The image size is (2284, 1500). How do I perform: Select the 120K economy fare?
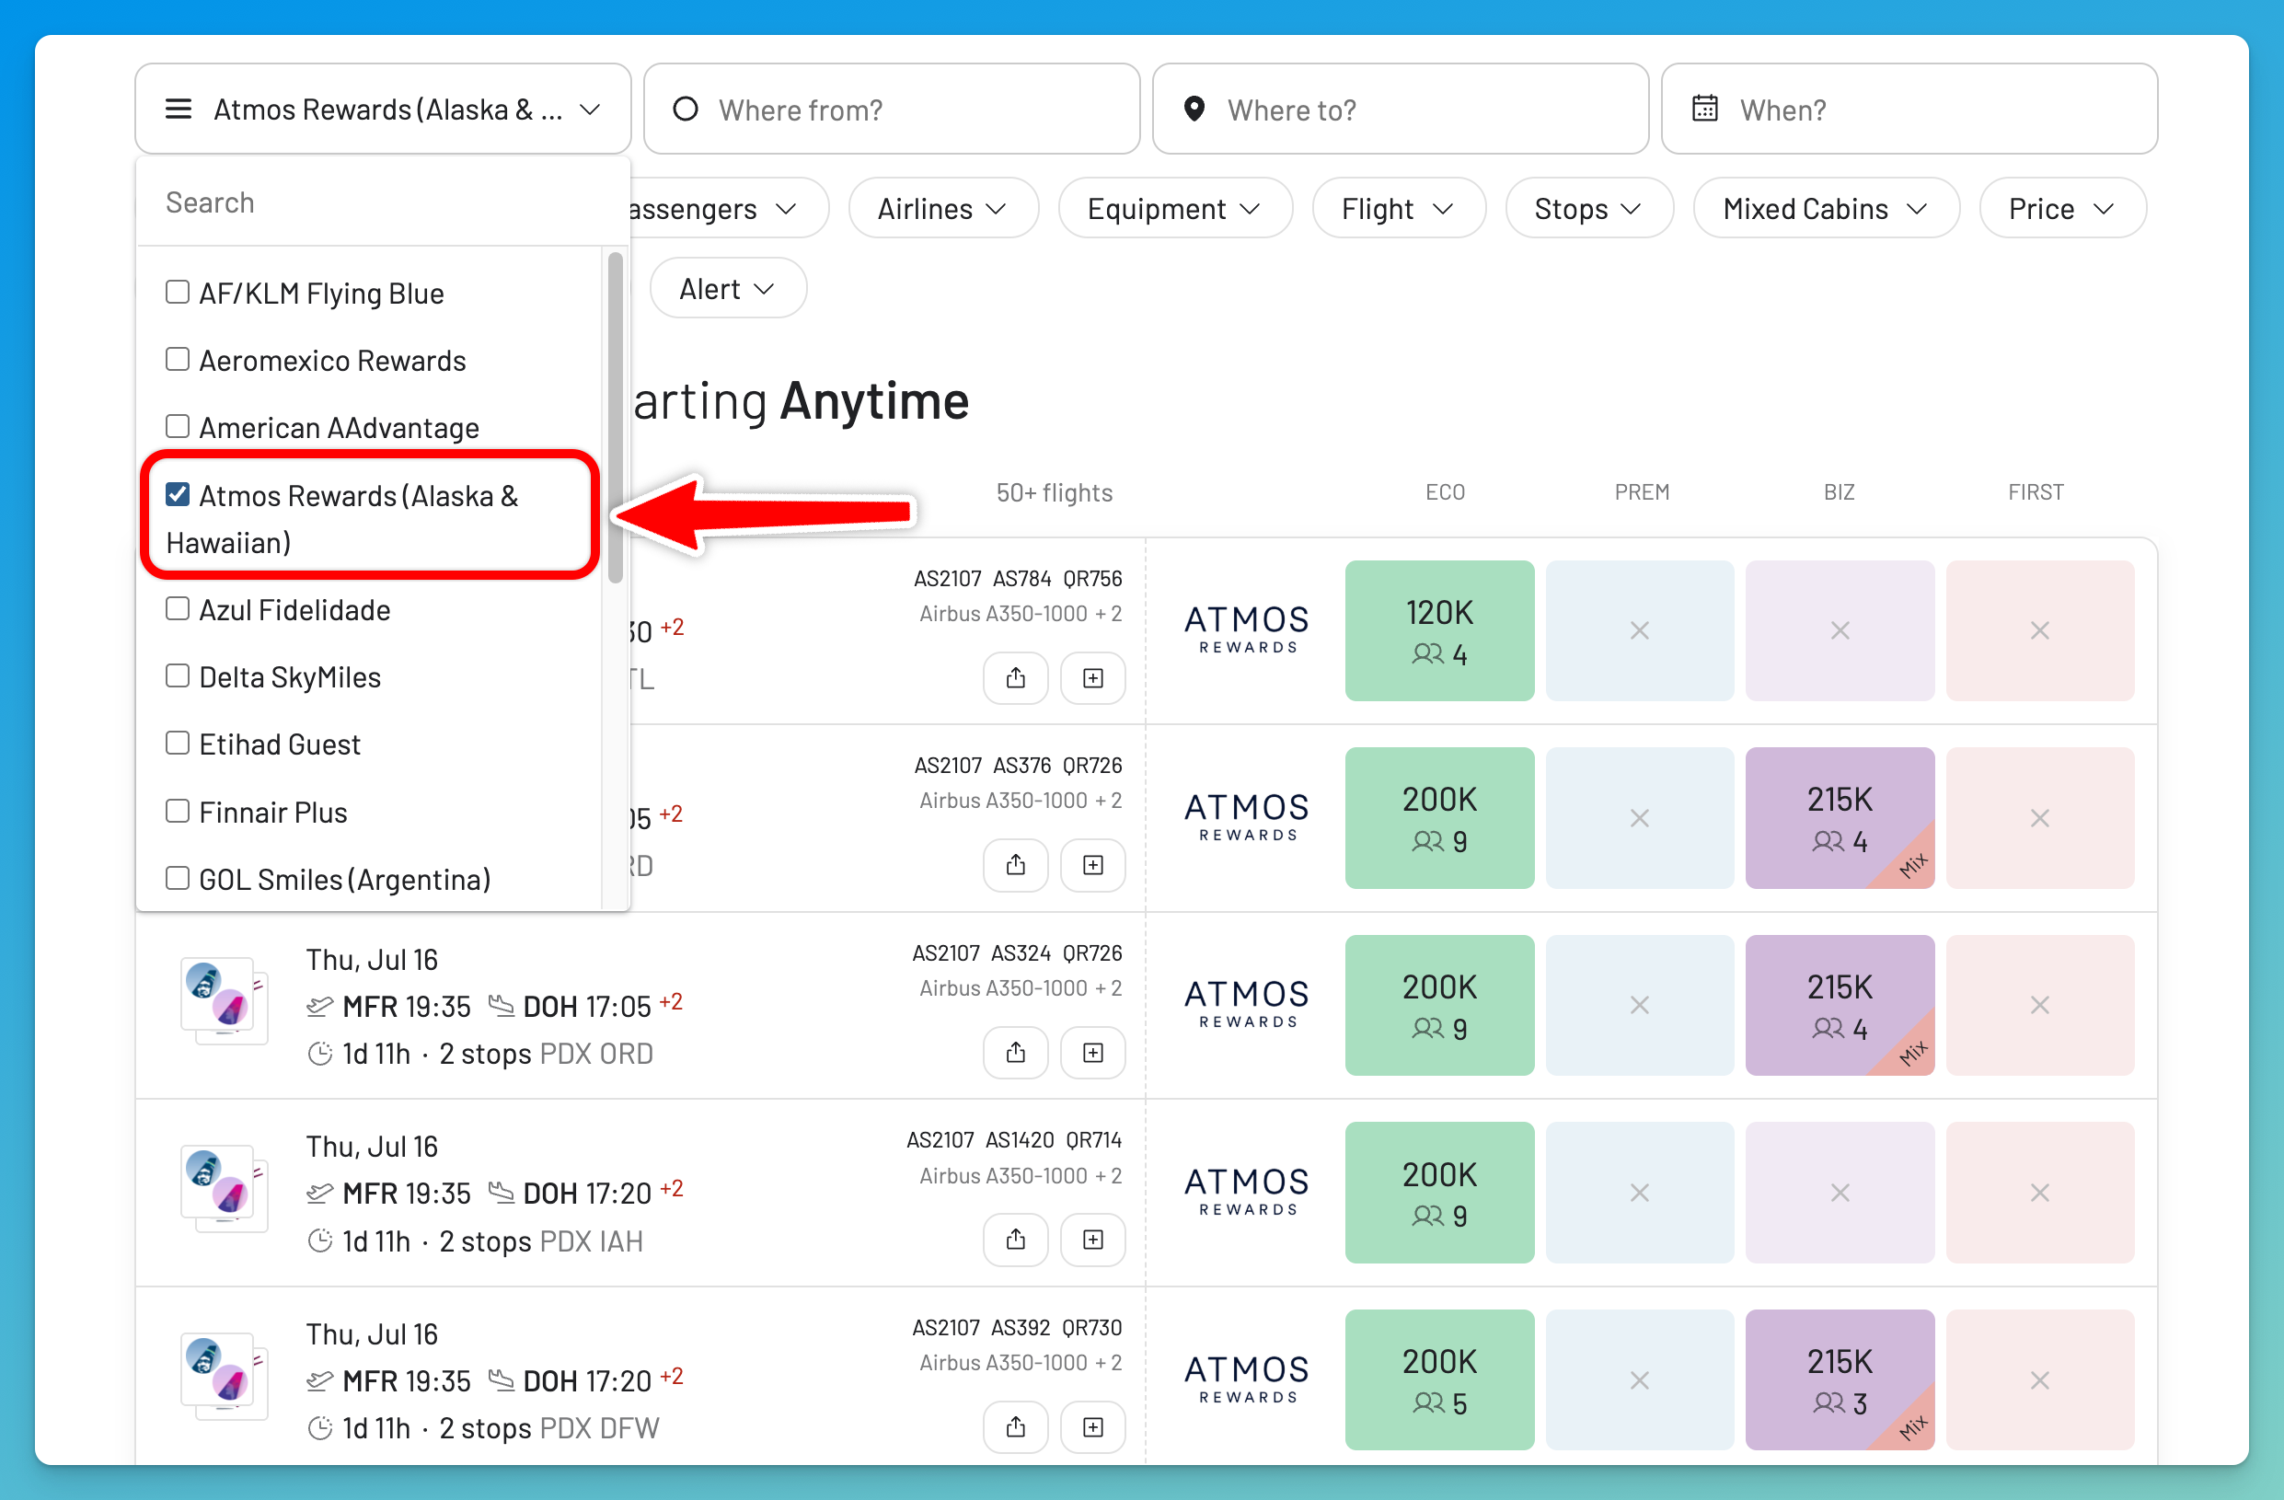[1439, 630]
